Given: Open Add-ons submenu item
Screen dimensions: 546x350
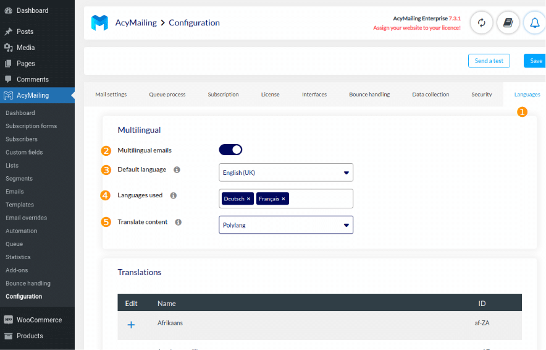Looking at the screenshot, I should tap(17, 270).
